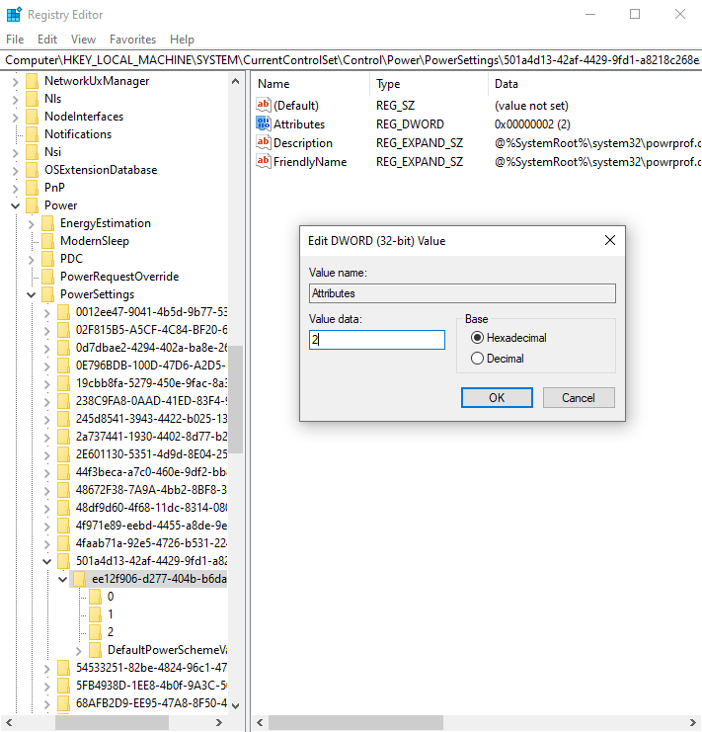The height and width of the screenshot is (732, 702).
Task: Select the Hexadecimal base radio button
Action: 477,338
